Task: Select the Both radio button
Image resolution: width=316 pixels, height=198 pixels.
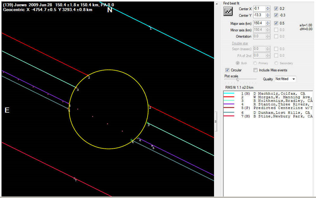Action: point(238,63)
